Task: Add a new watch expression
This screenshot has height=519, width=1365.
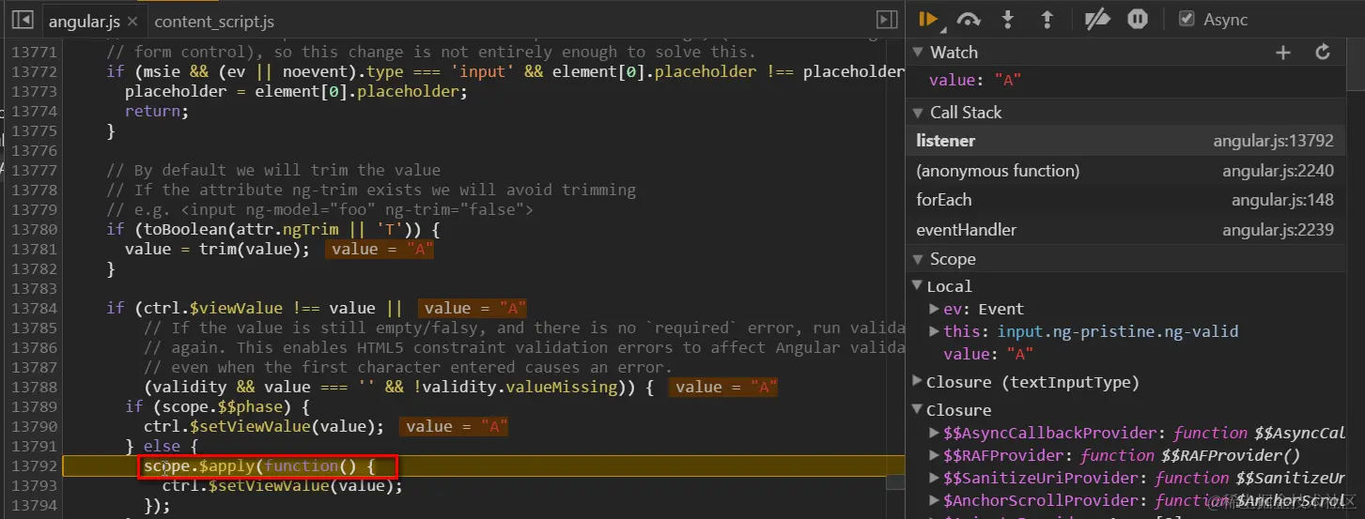Action: (x=1283, y=53)
